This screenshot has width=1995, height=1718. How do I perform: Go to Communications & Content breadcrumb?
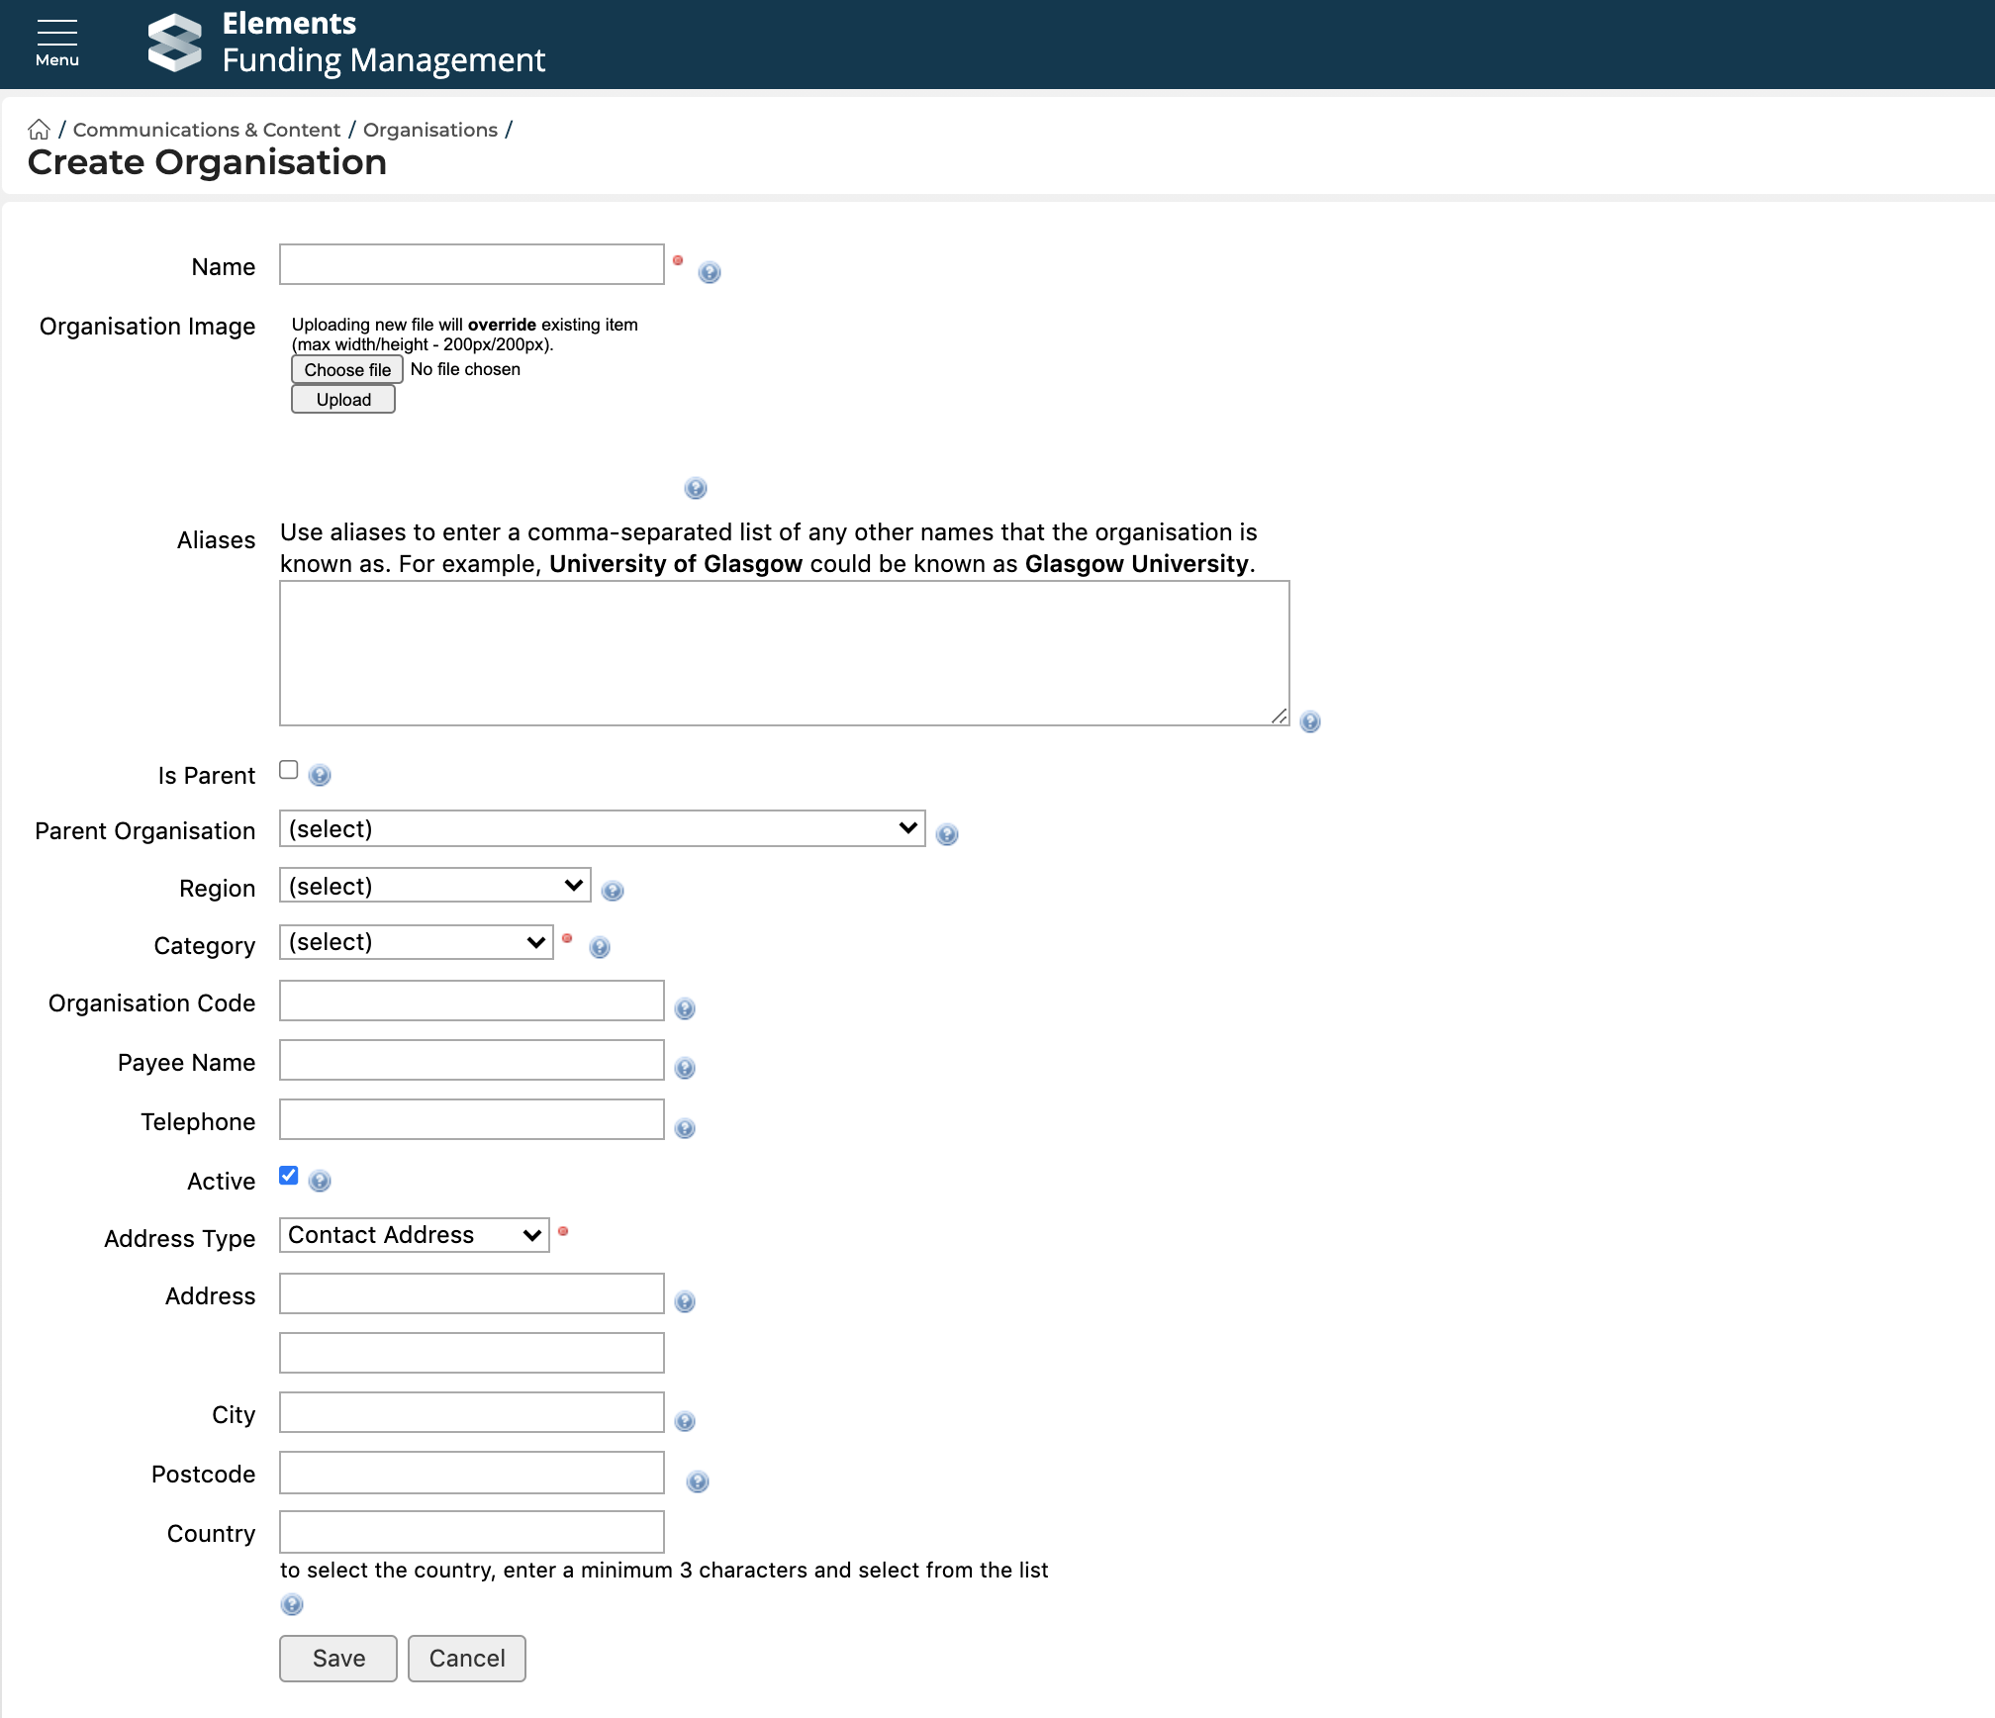click(x=206, y=130)
